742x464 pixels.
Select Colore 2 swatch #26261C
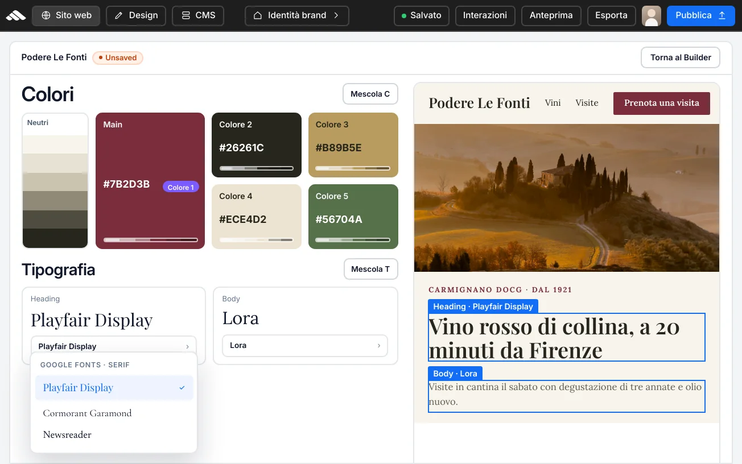click(x=257, y=145)
